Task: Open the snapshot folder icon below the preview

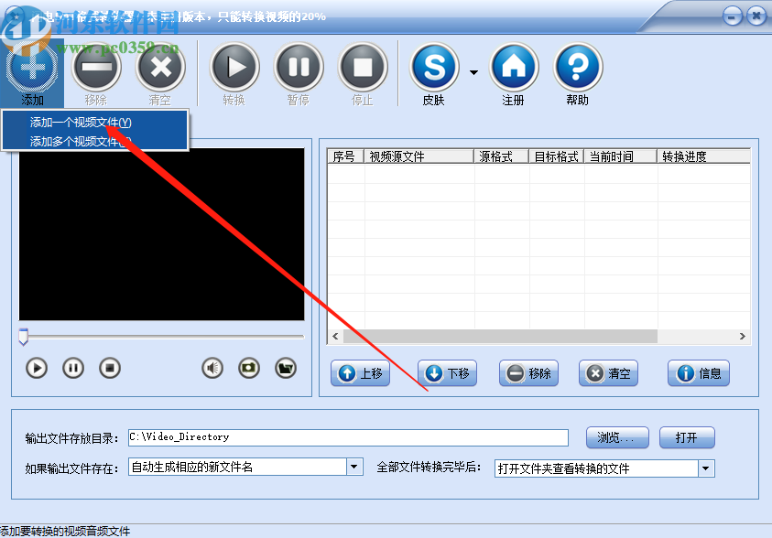Action: pyautogui.click(x=286, y=368)
